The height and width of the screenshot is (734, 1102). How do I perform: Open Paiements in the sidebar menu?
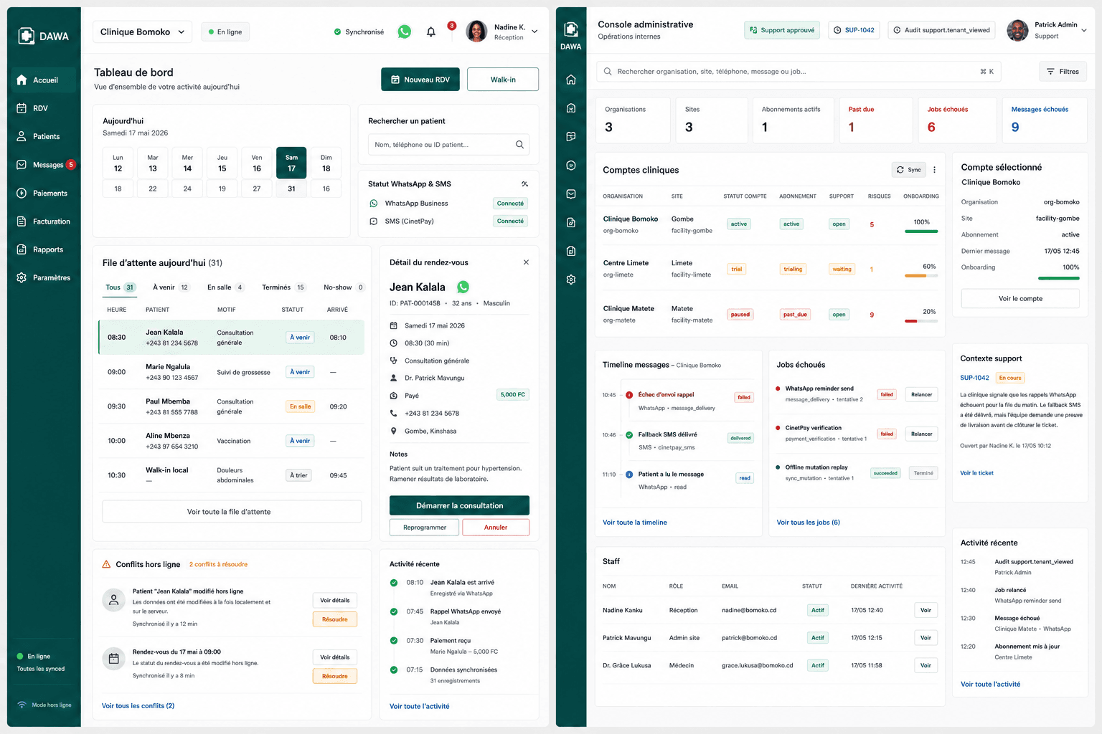pyautogui.click(x=43, y=194)
